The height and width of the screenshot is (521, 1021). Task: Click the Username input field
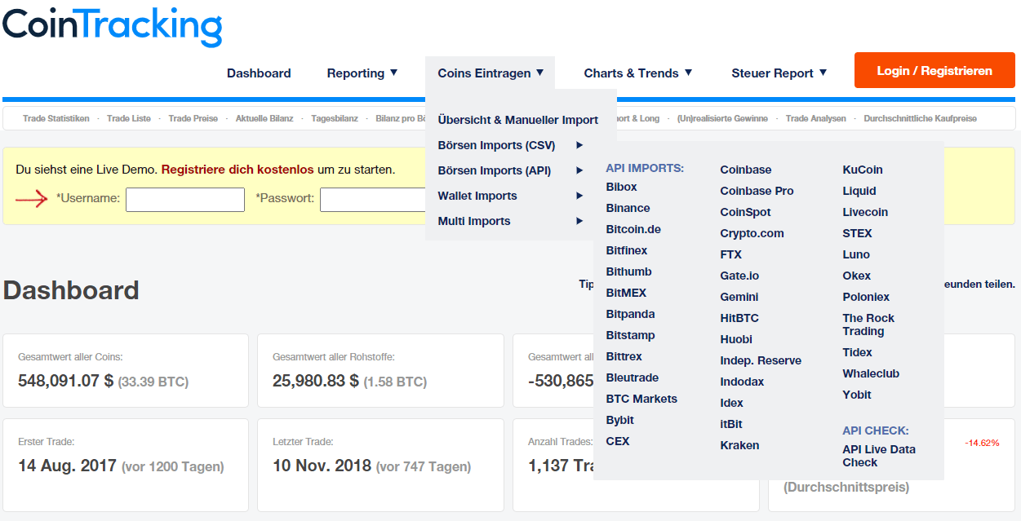[185, 199]
